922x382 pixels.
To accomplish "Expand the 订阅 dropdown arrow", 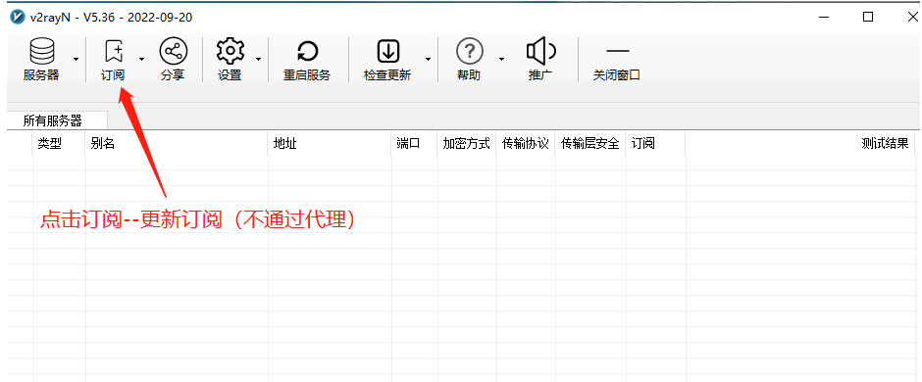I will point(141,60).
